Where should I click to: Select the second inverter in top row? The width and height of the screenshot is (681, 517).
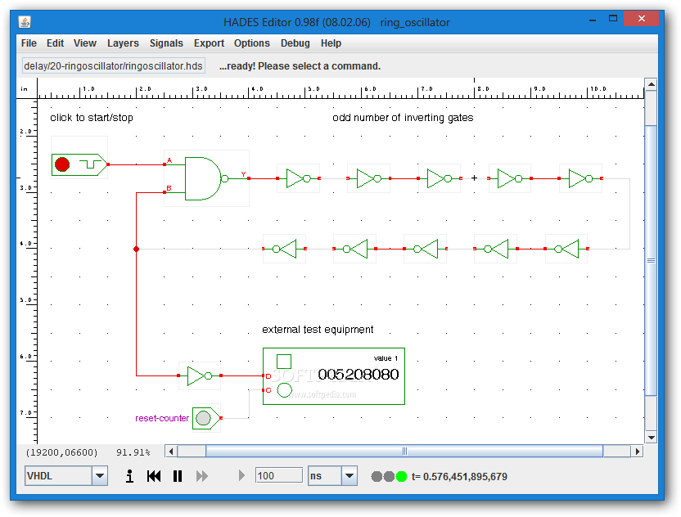click(x=368, y=178)
